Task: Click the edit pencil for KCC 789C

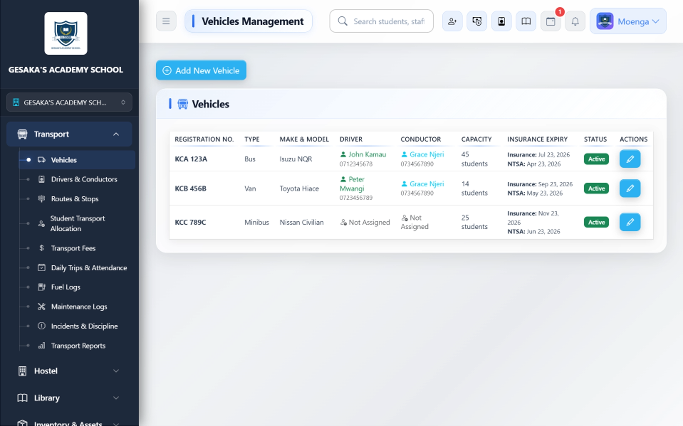Action: pos(630,222)
